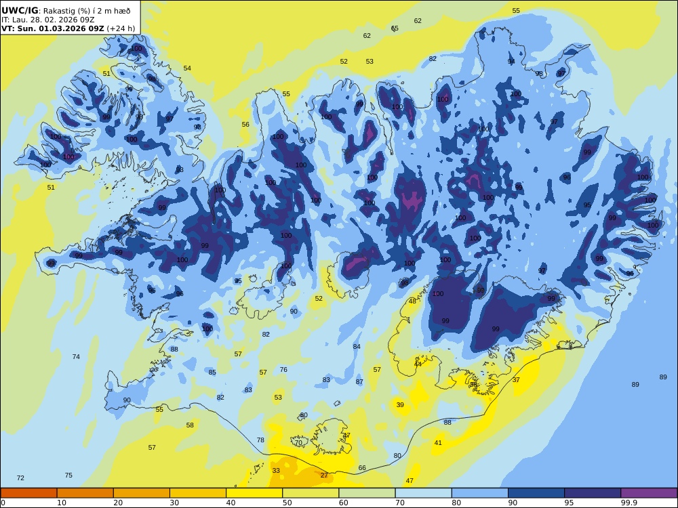Screen dimensions: 678x508
Task: Click the value '75' over the southwest sea
Action: [x=68, y=475]
